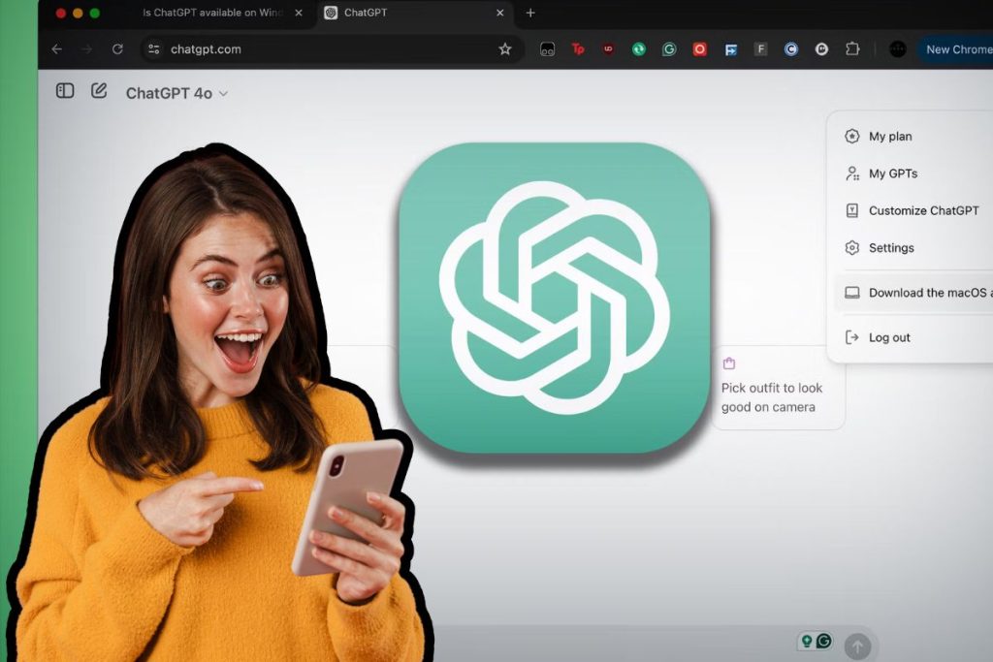Viewport: 993px width, 662px height.
Task: Close the 'Is ChatGPT available' tab
Action: (x=299, y=13)
